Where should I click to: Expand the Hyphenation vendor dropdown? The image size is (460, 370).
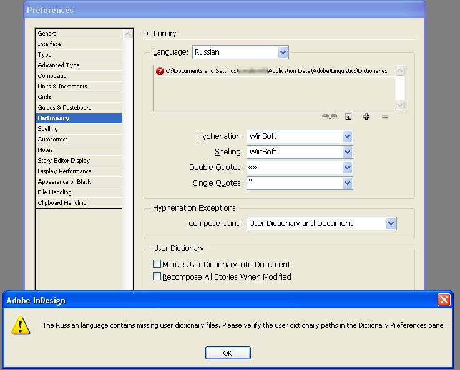(347, 136)
